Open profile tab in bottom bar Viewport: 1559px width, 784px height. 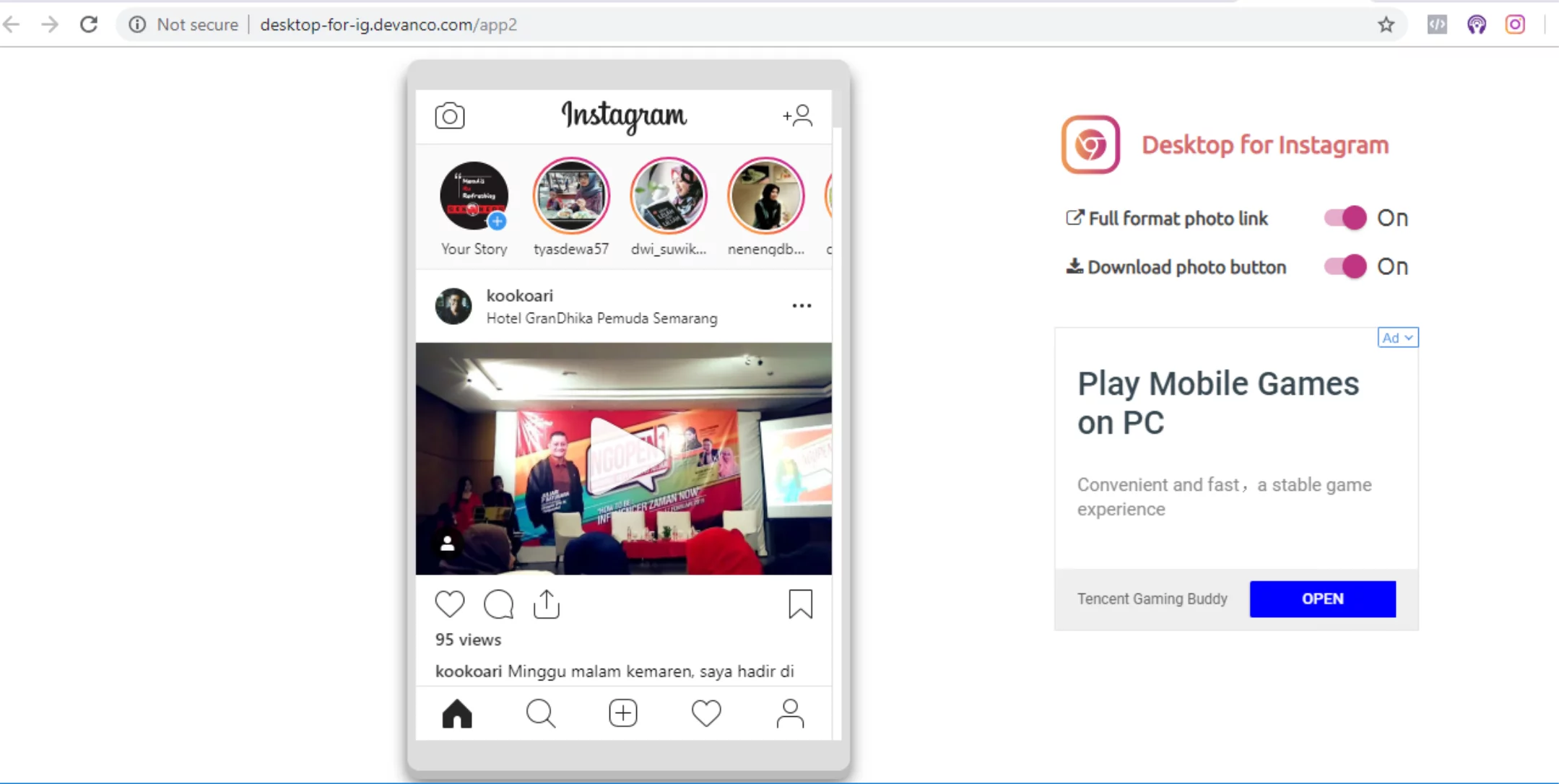click(791, 713)
